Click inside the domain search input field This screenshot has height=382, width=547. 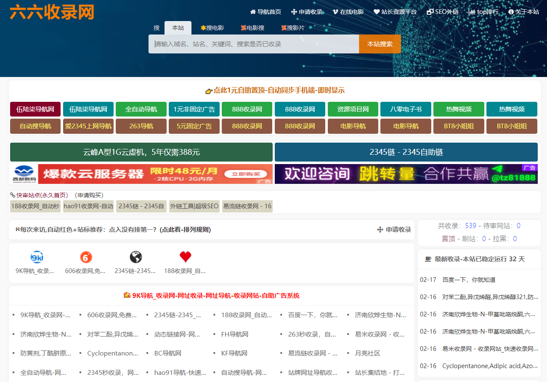[252, 44]
